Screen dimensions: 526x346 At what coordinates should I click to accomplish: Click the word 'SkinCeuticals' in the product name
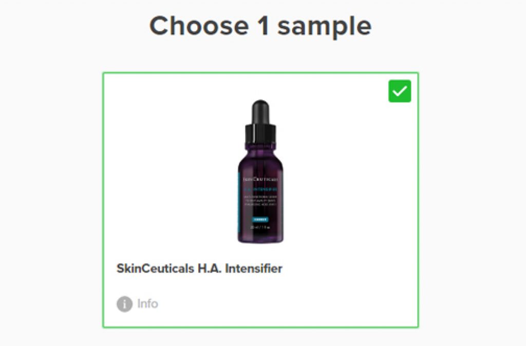pos(155,268)
